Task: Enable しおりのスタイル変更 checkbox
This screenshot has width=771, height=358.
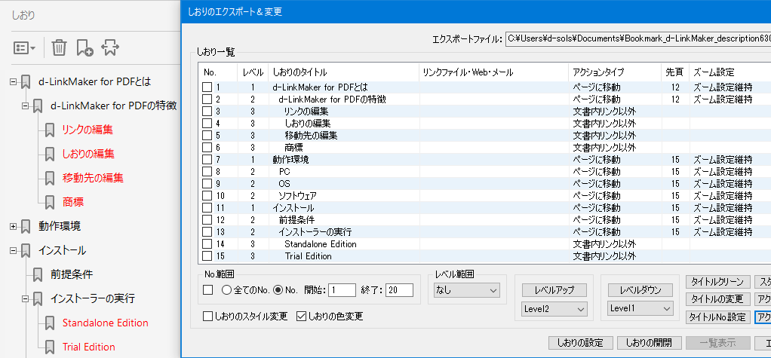Action: click(207, 317)
